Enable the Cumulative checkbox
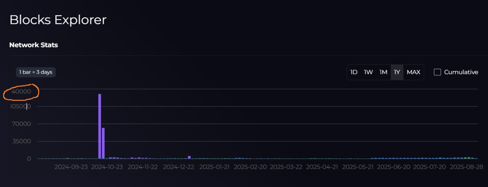Viewport: 488px width, 187px height. coord(437,72)
